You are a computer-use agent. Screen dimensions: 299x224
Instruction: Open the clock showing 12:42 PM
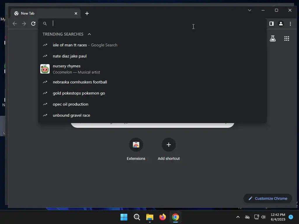pos(278,217)
